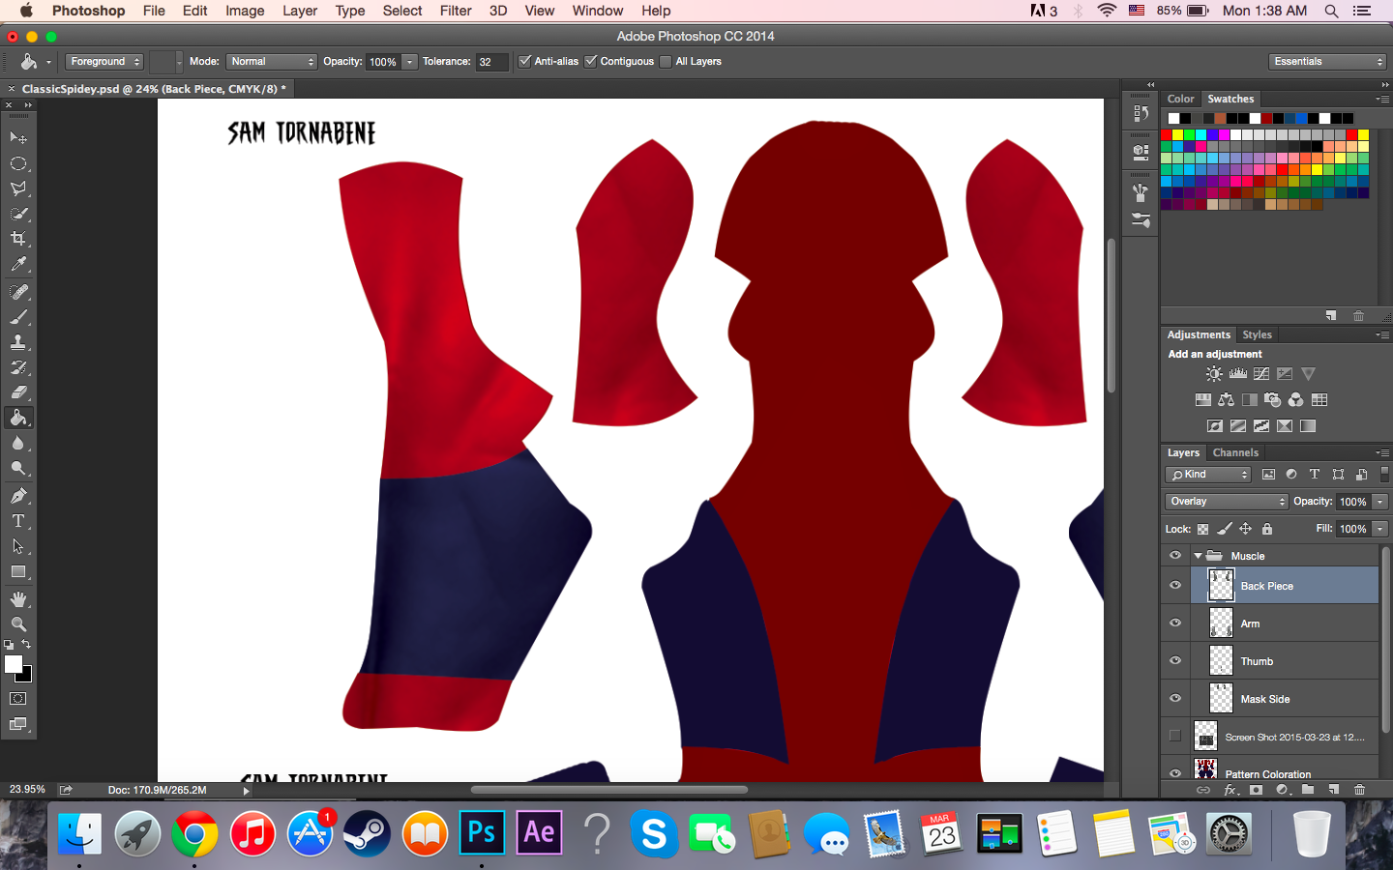This screenshot has height=870, width=1393.
Task: Lock all layer properties
Action: 1267,529
